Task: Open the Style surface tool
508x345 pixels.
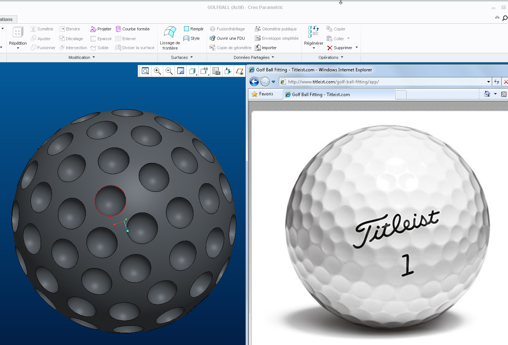Action: point(191,38)
